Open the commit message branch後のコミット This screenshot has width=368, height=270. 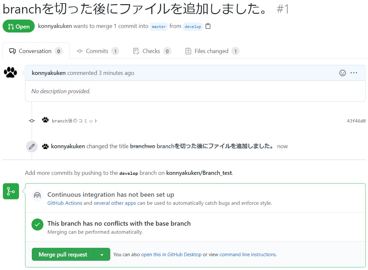[75, 121]
